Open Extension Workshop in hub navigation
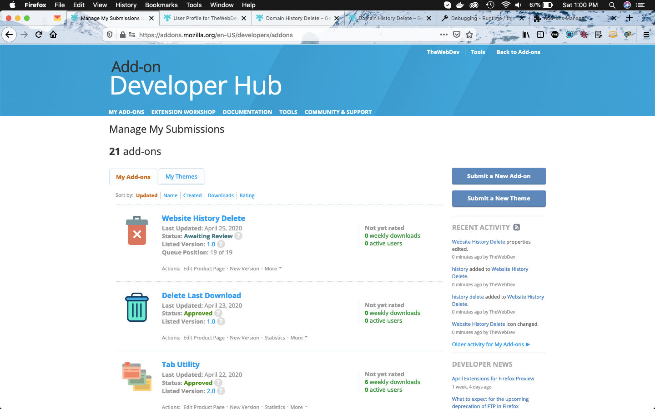Image resolution: width=655 pixels, height=409 pixels. pos(183,112)
